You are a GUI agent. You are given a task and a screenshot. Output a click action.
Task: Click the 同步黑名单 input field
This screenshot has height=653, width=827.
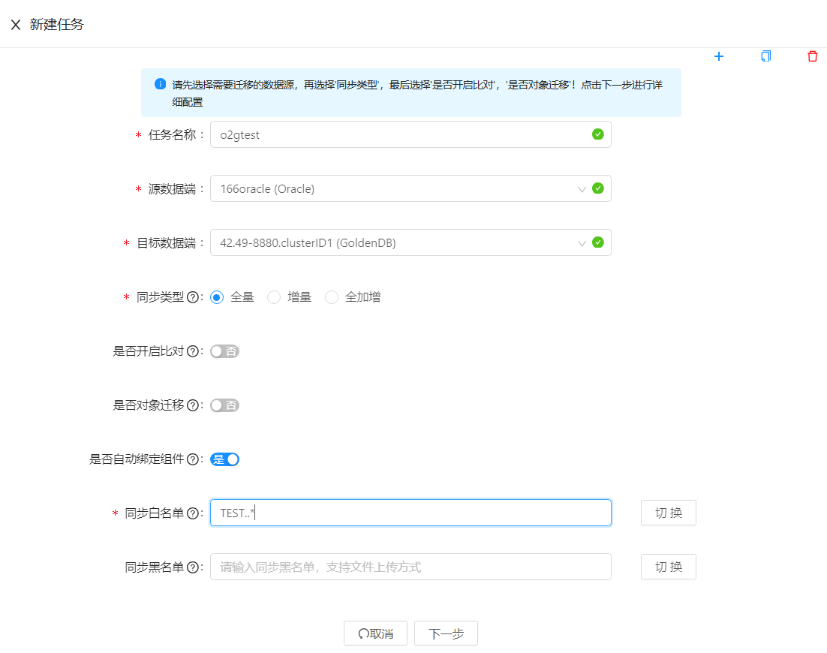[410, 567]
